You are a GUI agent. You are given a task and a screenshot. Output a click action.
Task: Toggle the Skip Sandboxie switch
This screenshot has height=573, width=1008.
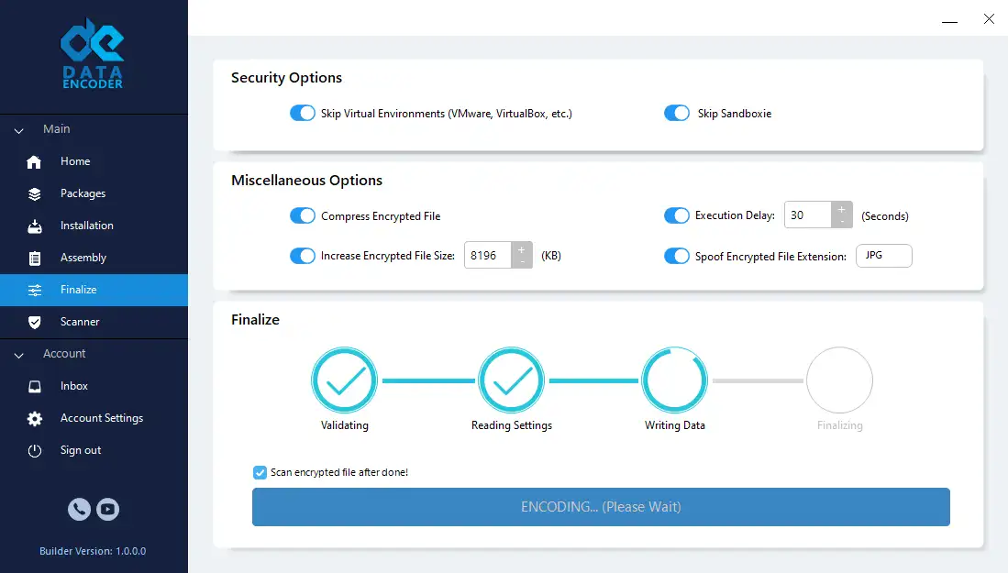coord(676,113)
